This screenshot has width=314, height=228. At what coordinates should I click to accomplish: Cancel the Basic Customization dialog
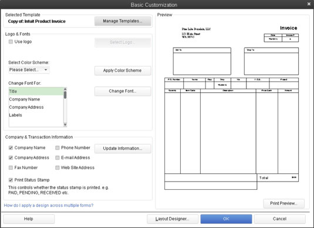pos(280,219)
